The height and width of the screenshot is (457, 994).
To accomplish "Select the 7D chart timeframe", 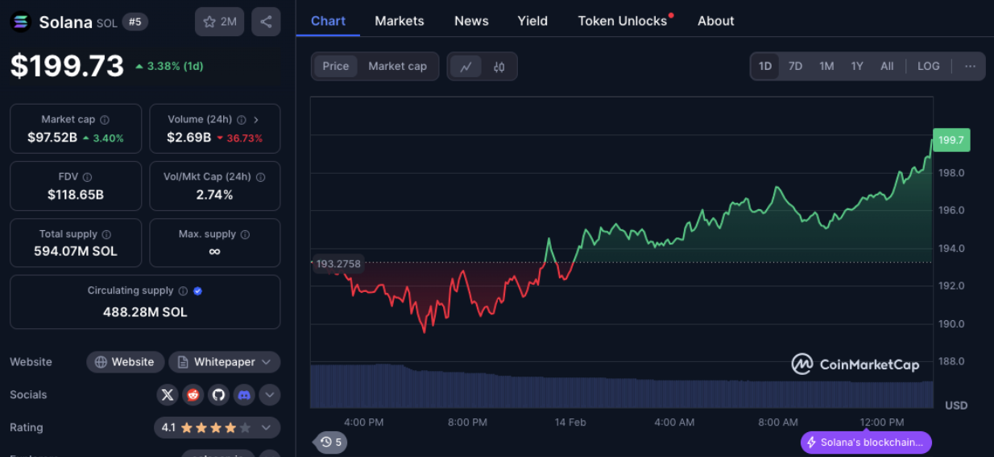I will pos(795,66).
